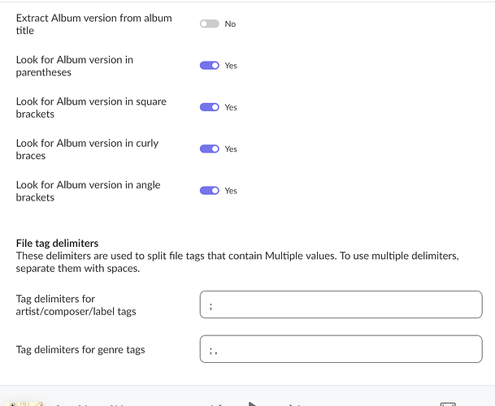Screen dimensions: 495x406
Task: Skip to the next track
Action: (295, 404)
